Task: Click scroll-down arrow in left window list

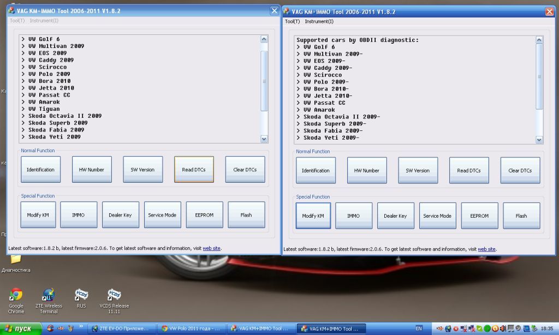Action: tap(264, 139)
